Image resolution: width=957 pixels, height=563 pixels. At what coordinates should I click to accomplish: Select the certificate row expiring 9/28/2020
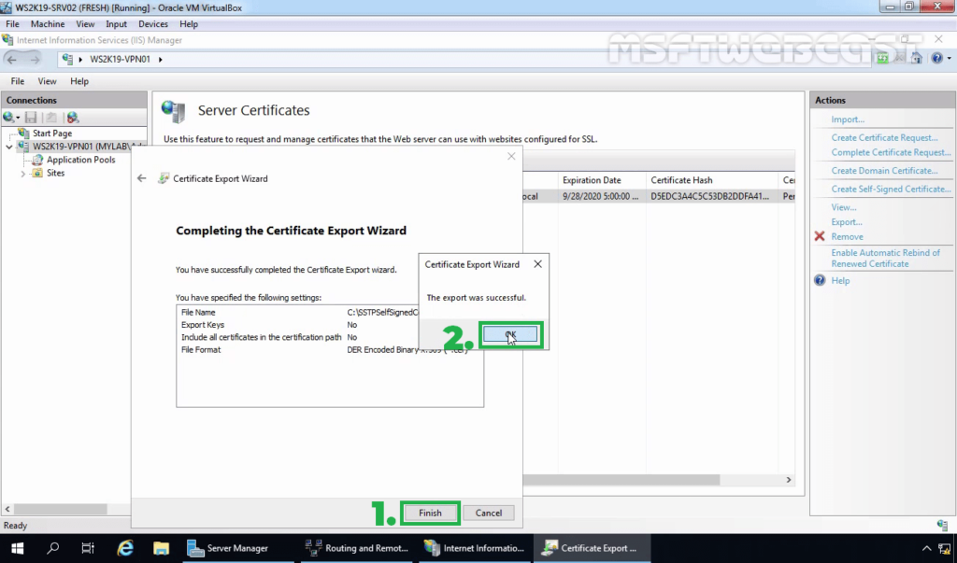click(659, 196)
